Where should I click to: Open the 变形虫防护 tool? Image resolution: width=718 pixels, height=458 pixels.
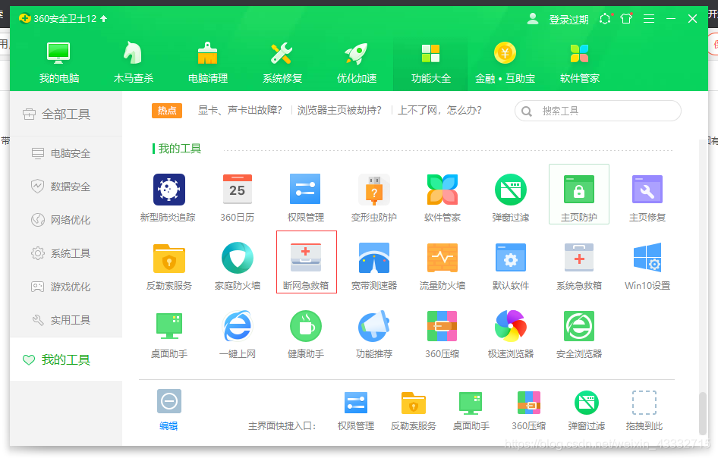pos(373,196)
